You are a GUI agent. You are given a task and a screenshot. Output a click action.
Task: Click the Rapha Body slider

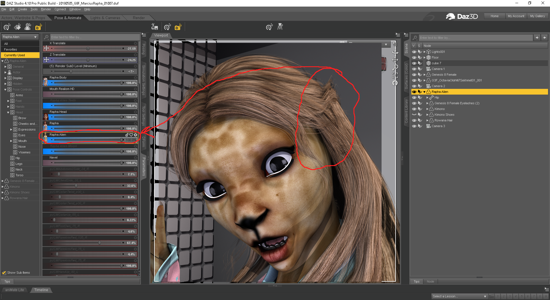pyautogui.click(x=90, y=83)
